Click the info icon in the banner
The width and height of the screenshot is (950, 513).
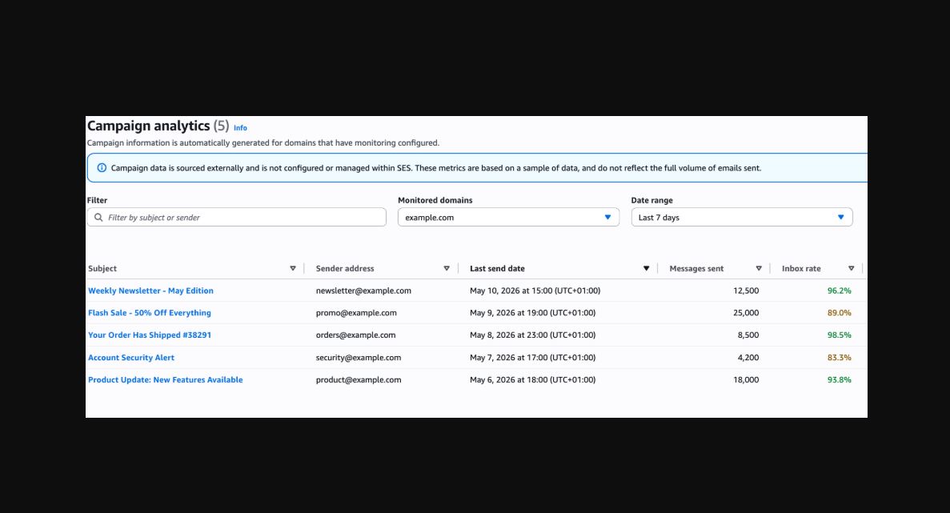(102, 168)
